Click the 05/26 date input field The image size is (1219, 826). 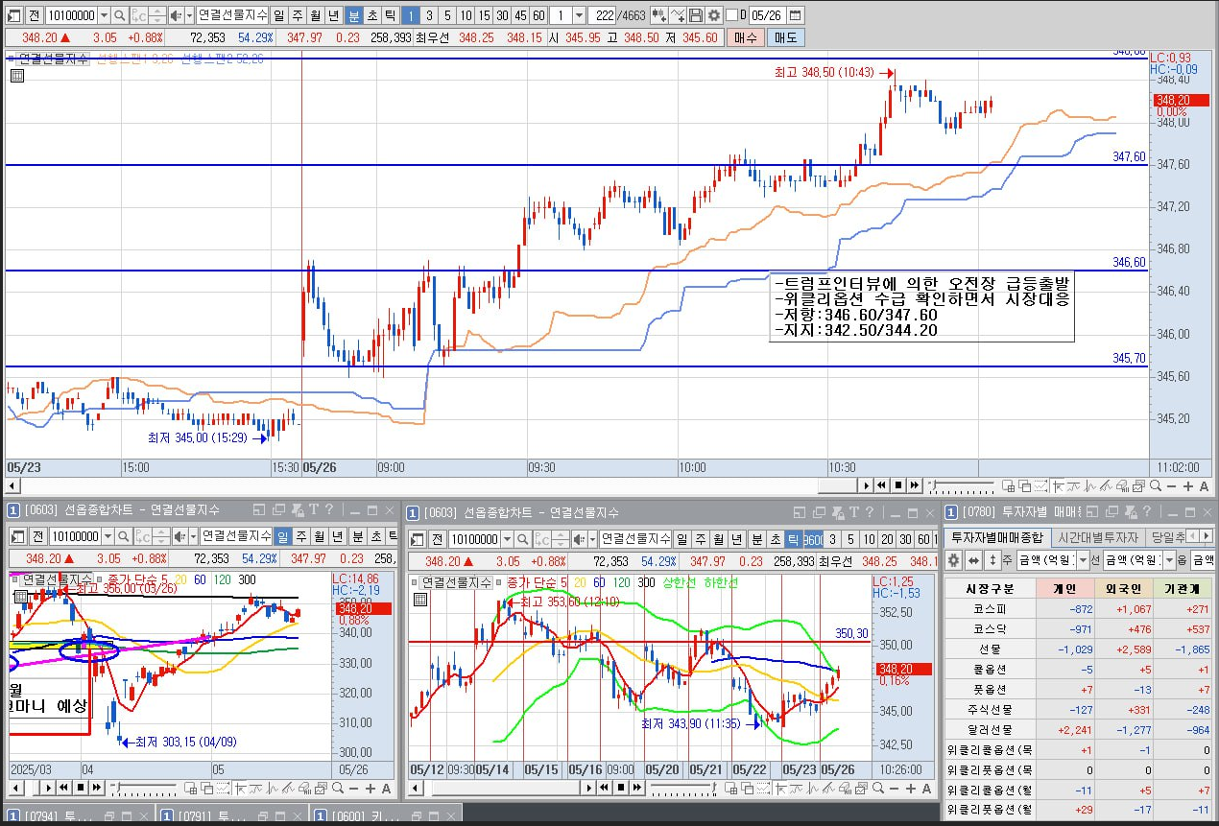[x=767, y=15]
